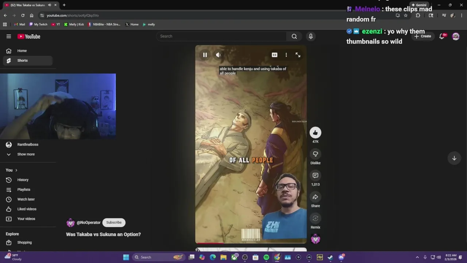Open Liked videos
467x263 pixels.
click(27, 209)
